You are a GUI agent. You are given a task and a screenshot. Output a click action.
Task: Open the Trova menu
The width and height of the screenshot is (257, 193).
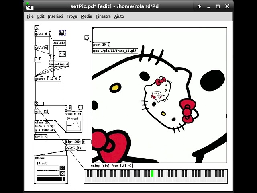tap(72, 16)
